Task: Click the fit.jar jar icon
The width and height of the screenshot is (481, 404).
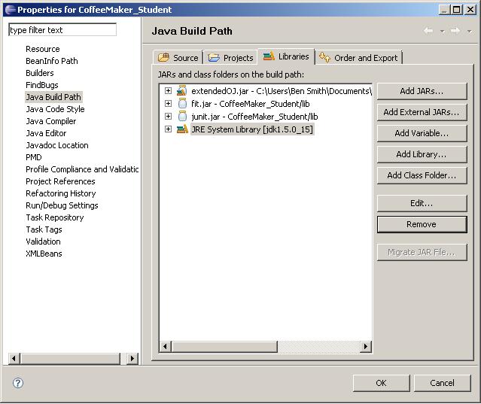Action: (181, 104)
